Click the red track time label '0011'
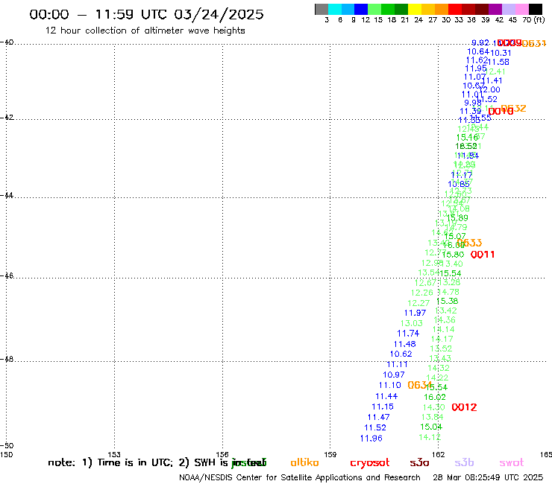This screenshot has height=484, width=552. (483, 255)
